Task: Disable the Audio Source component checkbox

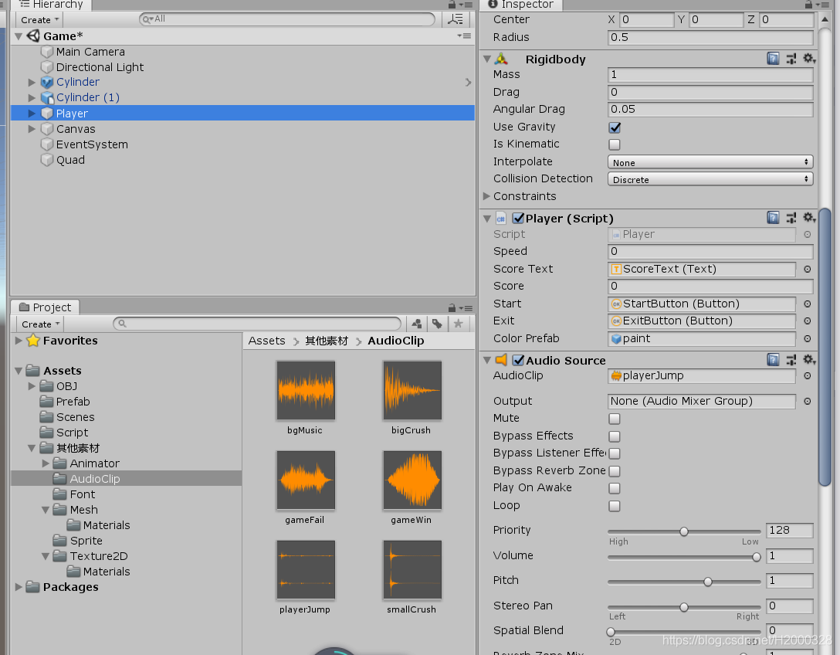Action: (x=518, y=360)
